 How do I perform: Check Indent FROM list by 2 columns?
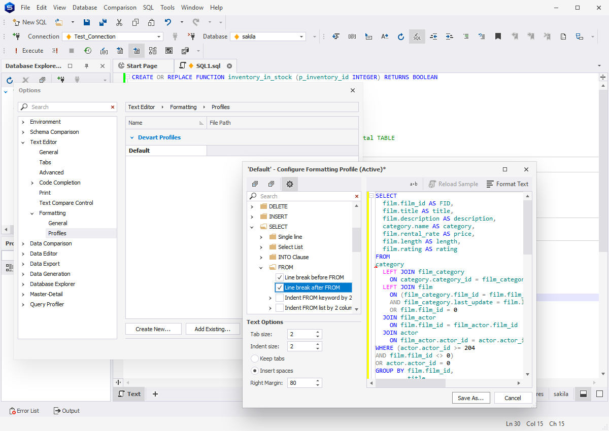280,308
